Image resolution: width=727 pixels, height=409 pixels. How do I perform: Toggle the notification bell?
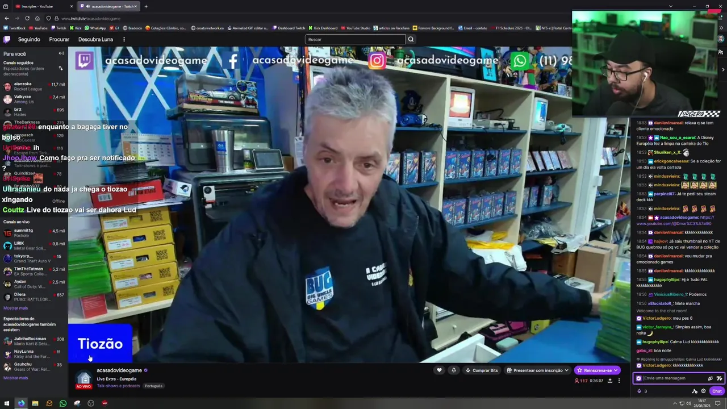coord(453,370)
